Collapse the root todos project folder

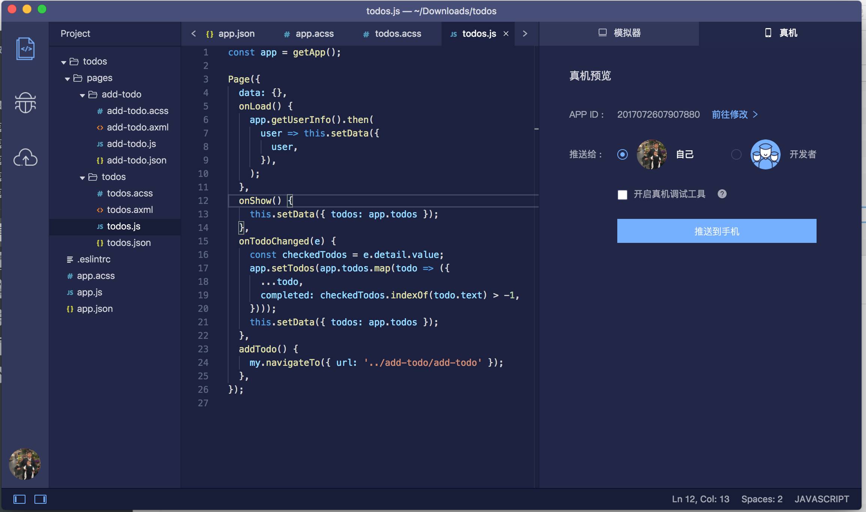point(64,62)
